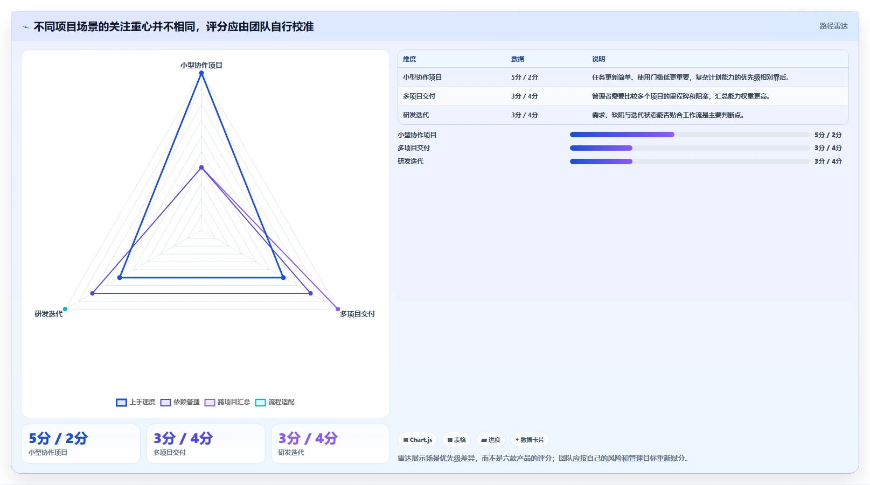870x485 pixels.
Task: Click the slide title 不同项目场景的关注重心并不相同
Action: click(173, 27)
